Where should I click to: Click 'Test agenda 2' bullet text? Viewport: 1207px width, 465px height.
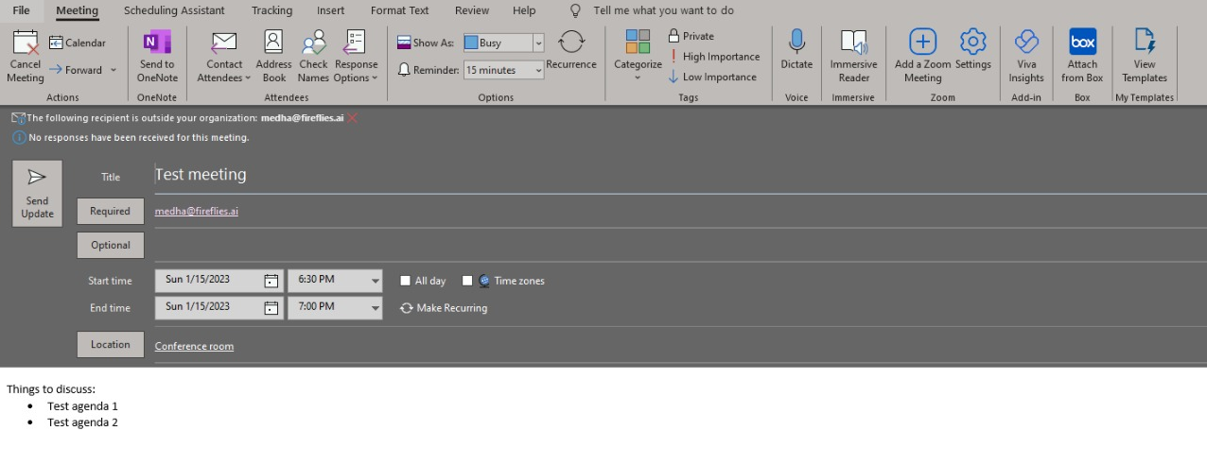coord(82,422)
